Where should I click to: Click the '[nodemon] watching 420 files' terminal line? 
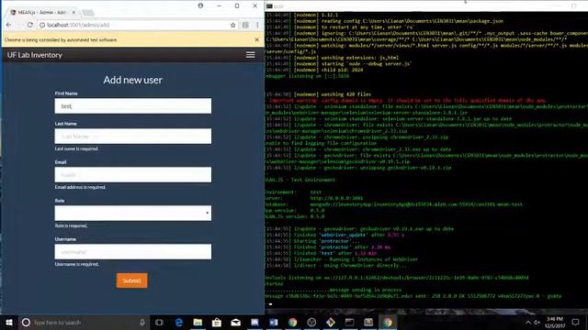pos(319,94)
